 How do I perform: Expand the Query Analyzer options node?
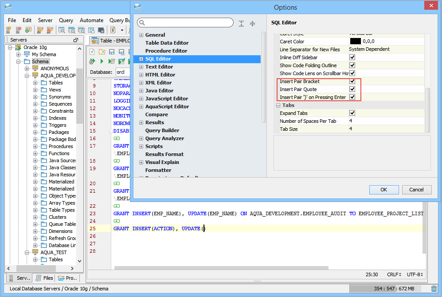coord(141,138)
